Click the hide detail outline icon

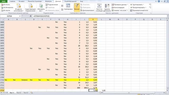(x=150, y=7)
